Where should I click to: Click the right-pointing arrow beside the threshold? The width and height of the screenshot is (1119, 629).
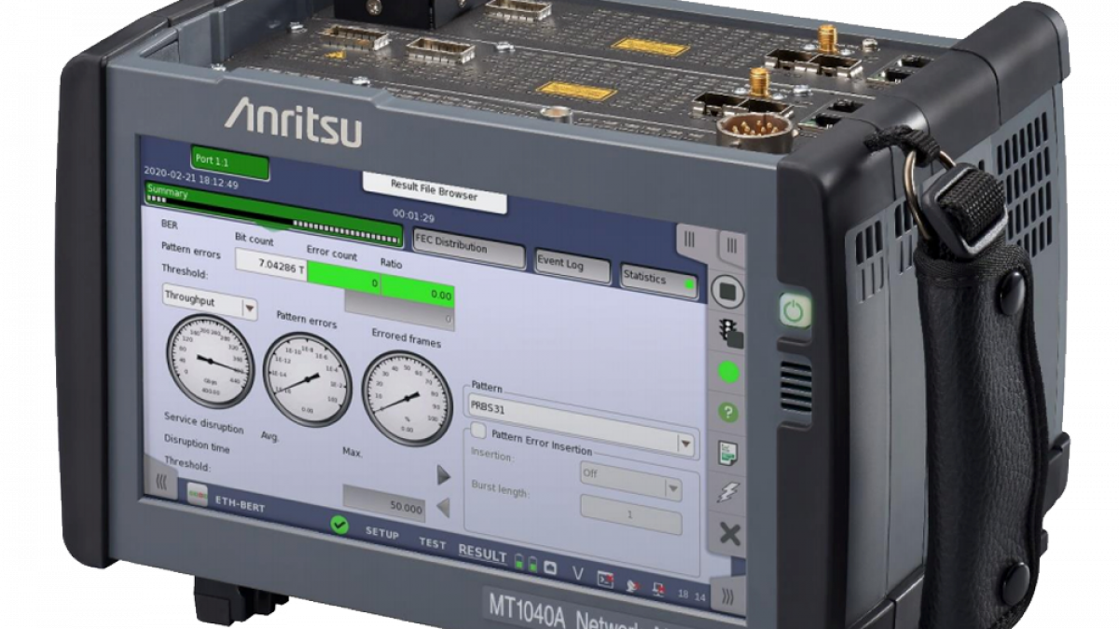444,476
